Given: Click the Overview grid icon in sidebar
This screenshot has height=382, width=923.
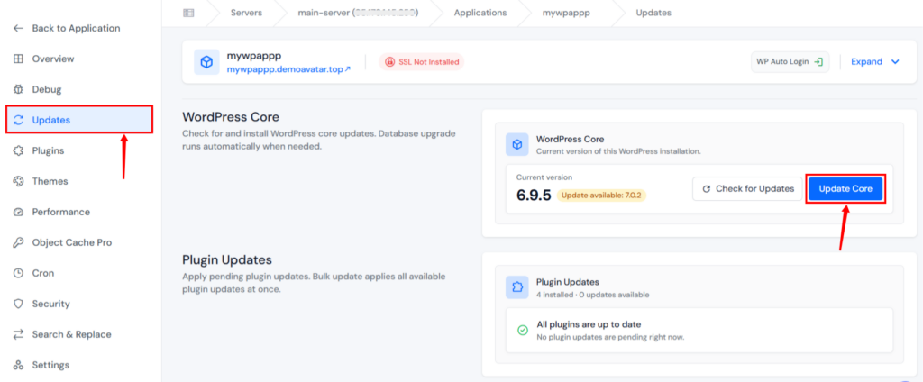Looking at the screenshot, I should 19,59.
